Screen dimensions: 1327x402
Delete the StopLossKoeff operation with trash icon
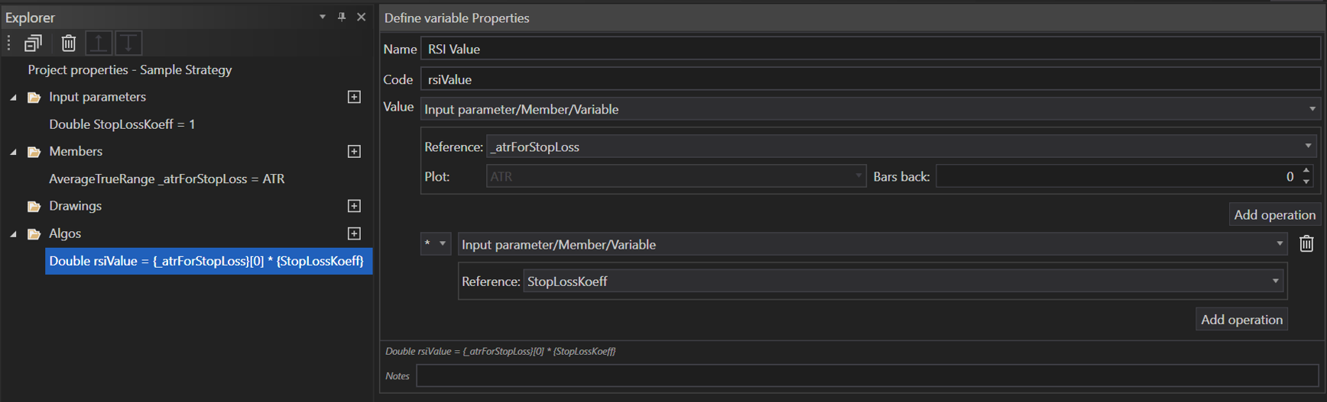point(1306,244)
